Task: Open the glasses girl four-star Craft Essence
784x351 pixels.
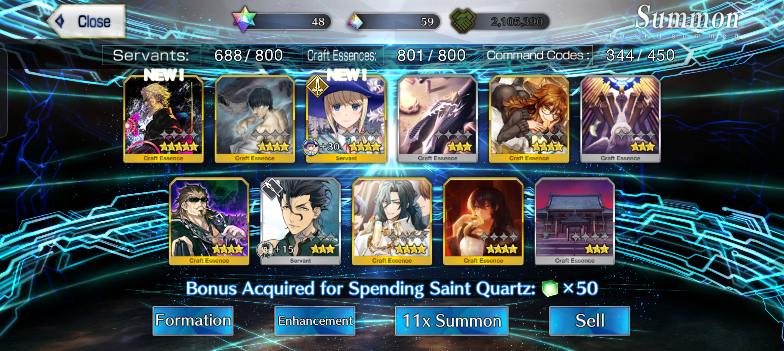Action: 529,119
